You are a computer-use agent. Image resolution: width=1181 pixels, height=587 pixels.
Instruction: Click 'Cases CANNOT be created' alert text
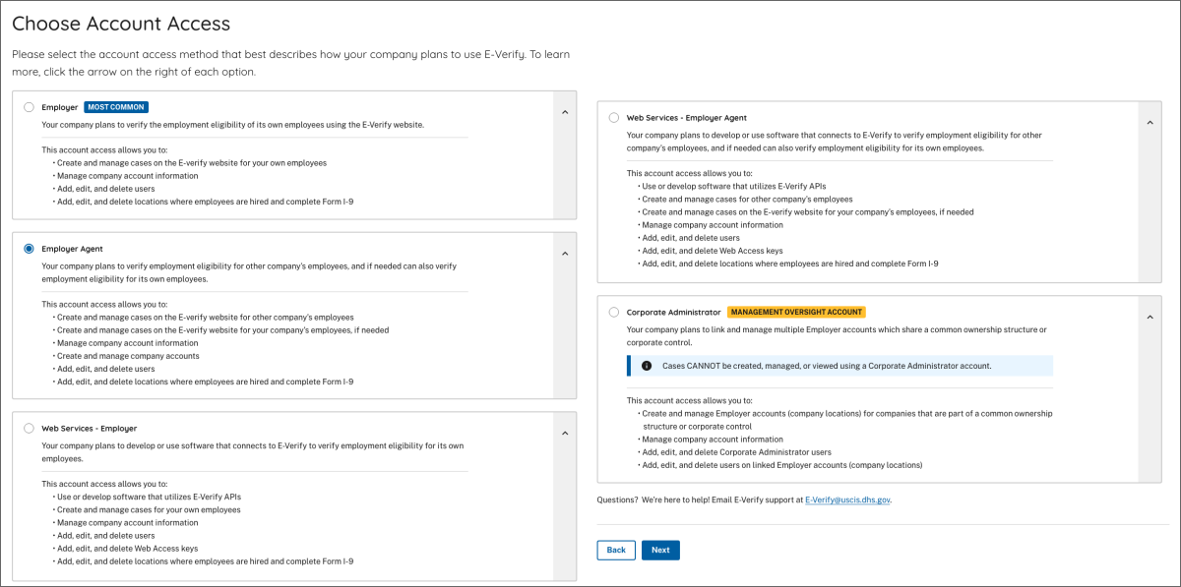827,366
